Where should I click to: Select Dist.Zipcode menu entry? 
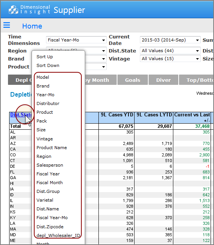click(x=50, y=227)
